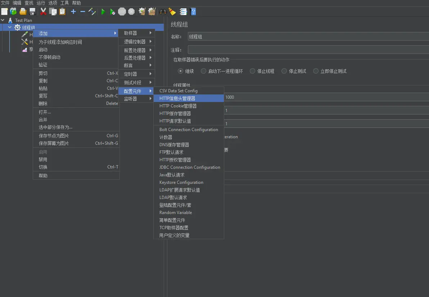Click the Help question-mark book icon
Screen dimensions: 429x297
(x=193, y=12)
